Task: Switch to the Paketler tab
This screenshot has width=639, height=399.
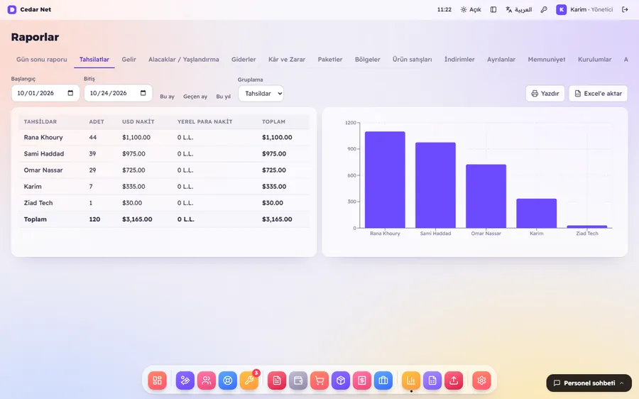Action: pos(330,60)
